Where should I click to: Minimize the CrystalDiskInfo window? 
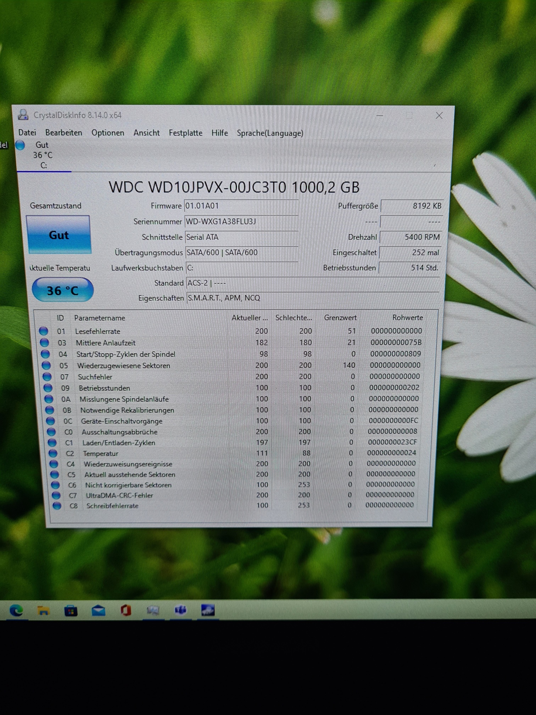point(380,116)
